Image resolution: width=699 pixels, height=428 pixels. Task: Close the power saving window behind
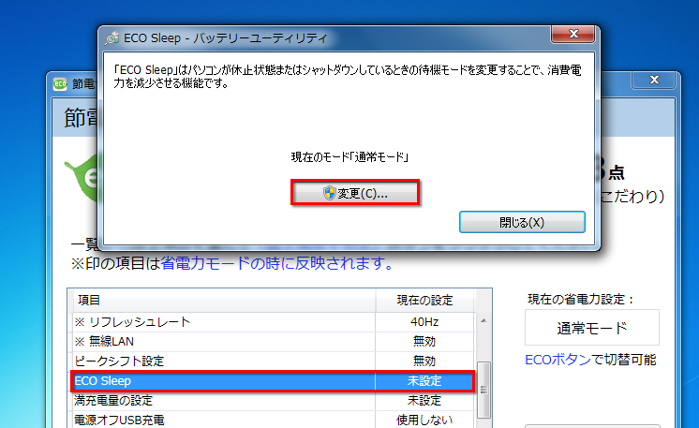654,80
